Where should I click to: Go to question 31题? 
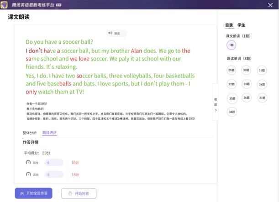tap(262, 70)
